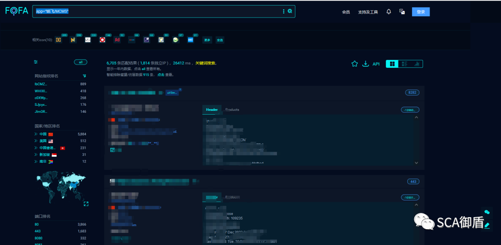The width and height of the screenshot is (501, 245).
Task: Click the -13960... badge
Action: tap(410, 110)
